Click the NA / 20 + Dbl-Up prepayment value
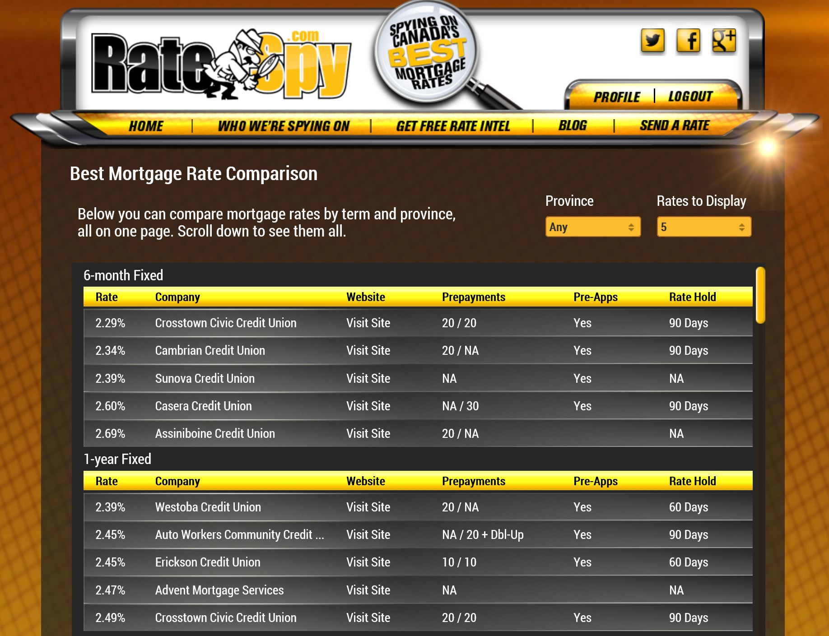 [483, 534]
